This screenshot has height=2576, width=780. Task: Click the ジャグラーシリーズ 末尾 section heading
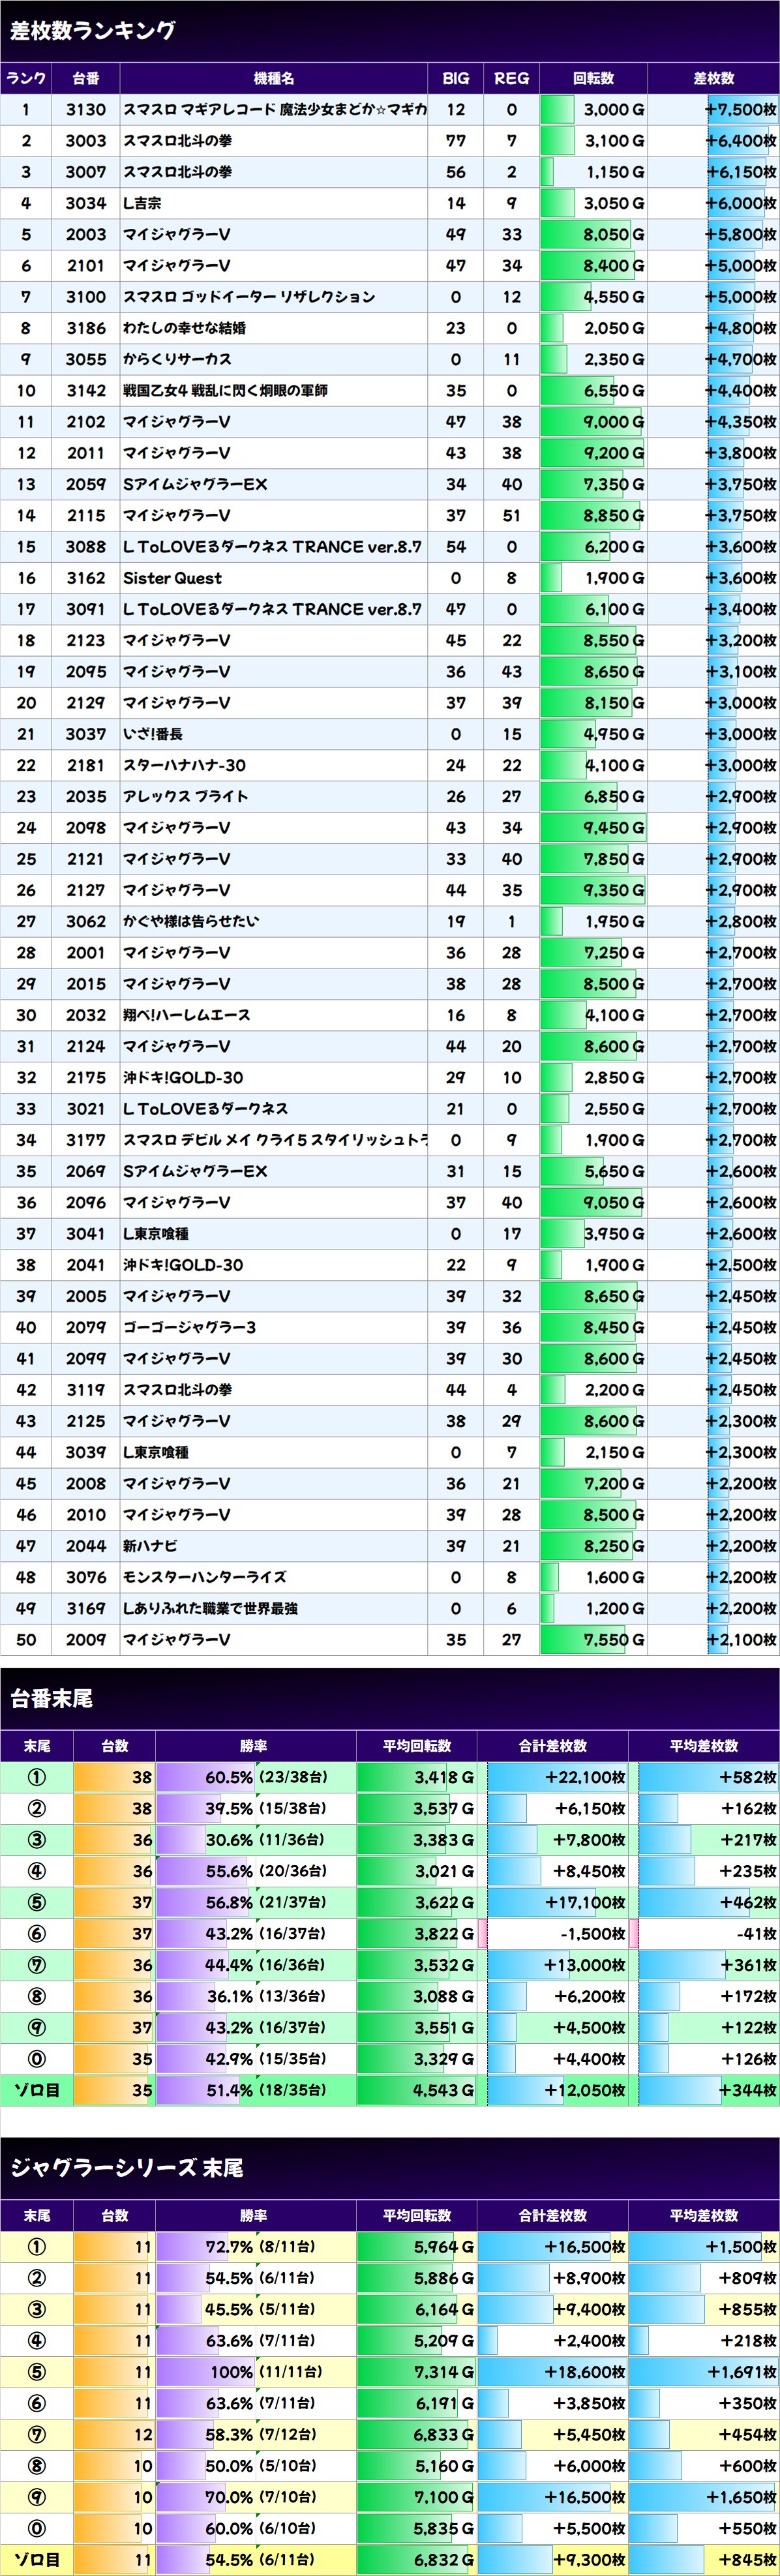(127, 2168)
